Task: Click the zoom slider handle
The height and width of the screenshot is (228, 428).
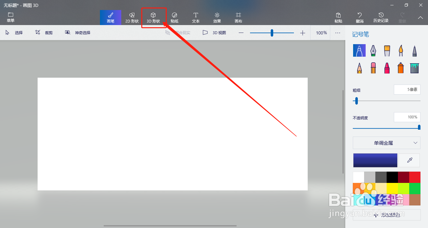Action: click(272, 33)
